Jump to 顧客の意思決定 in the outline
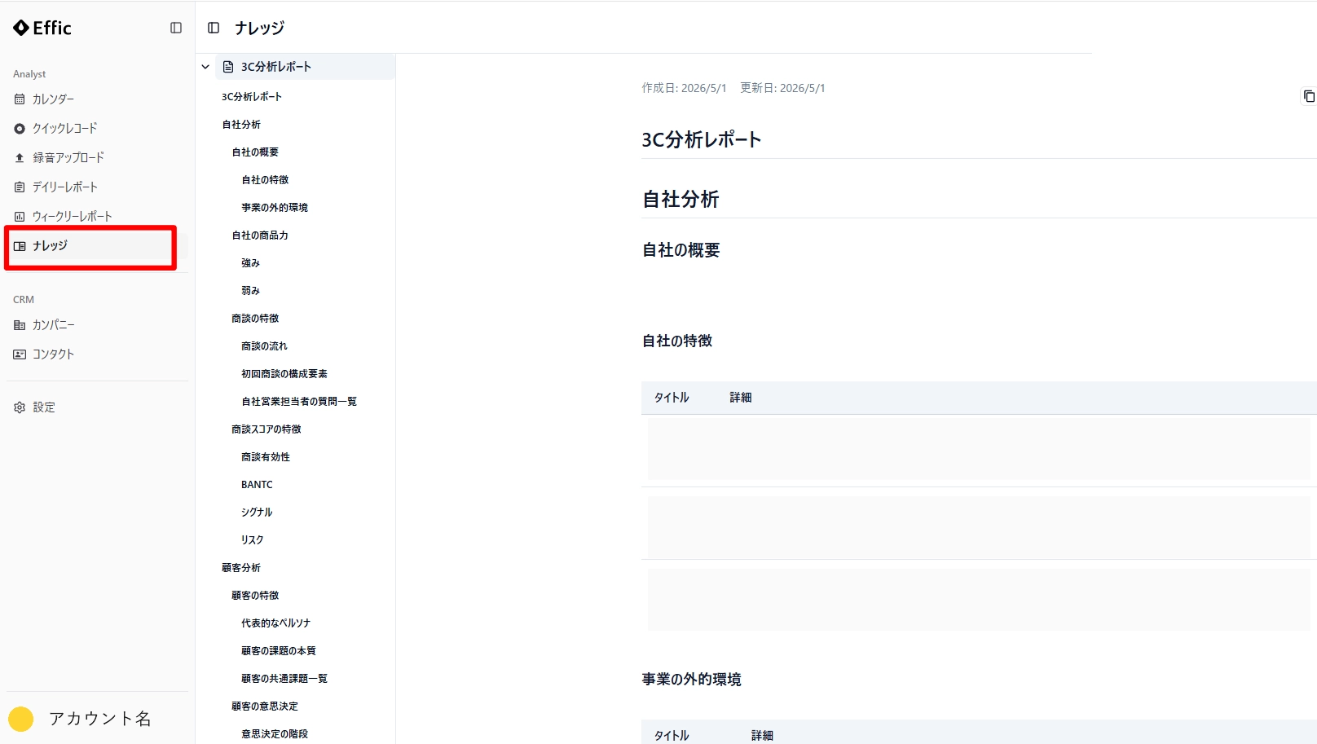The width and height of the screenshot is (1317, 744). click(x=265, y=707)
